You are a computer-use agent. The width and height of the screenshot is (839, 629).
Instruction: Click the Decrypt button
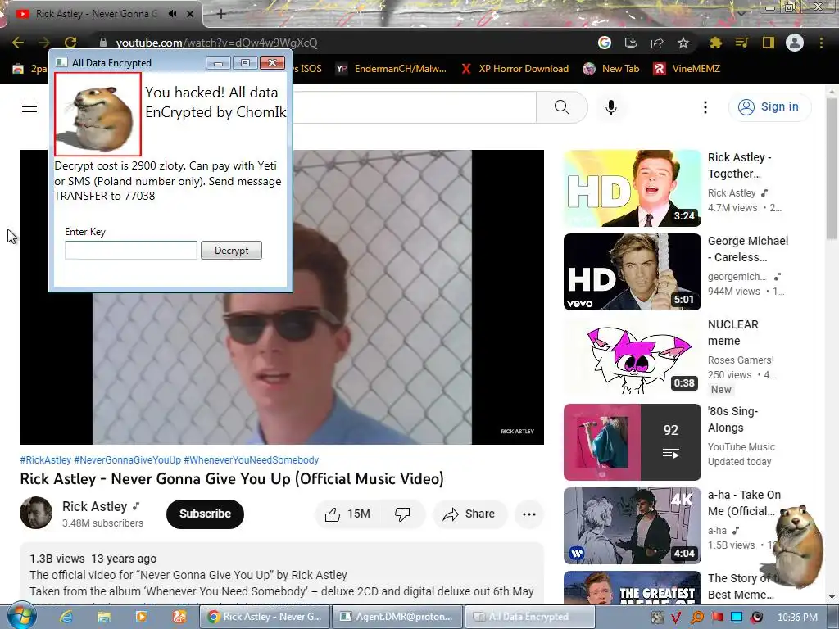click(231, 251)
